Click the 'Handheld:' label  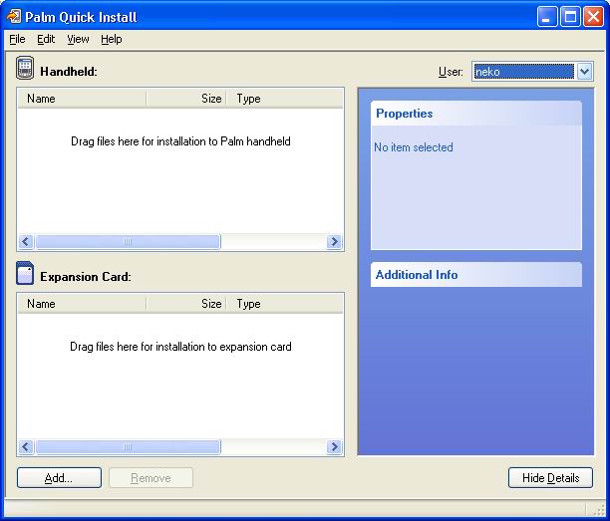coord(69,72)
